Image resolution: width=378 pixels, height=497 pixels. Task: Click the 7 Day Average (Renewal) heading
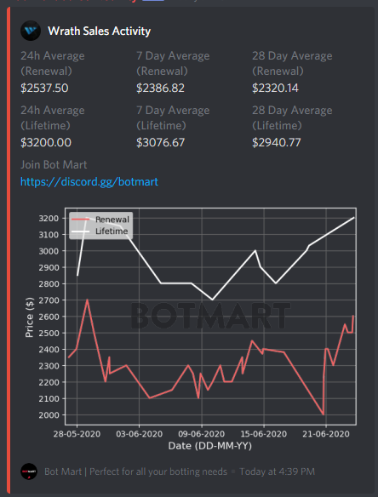(173, 63)
